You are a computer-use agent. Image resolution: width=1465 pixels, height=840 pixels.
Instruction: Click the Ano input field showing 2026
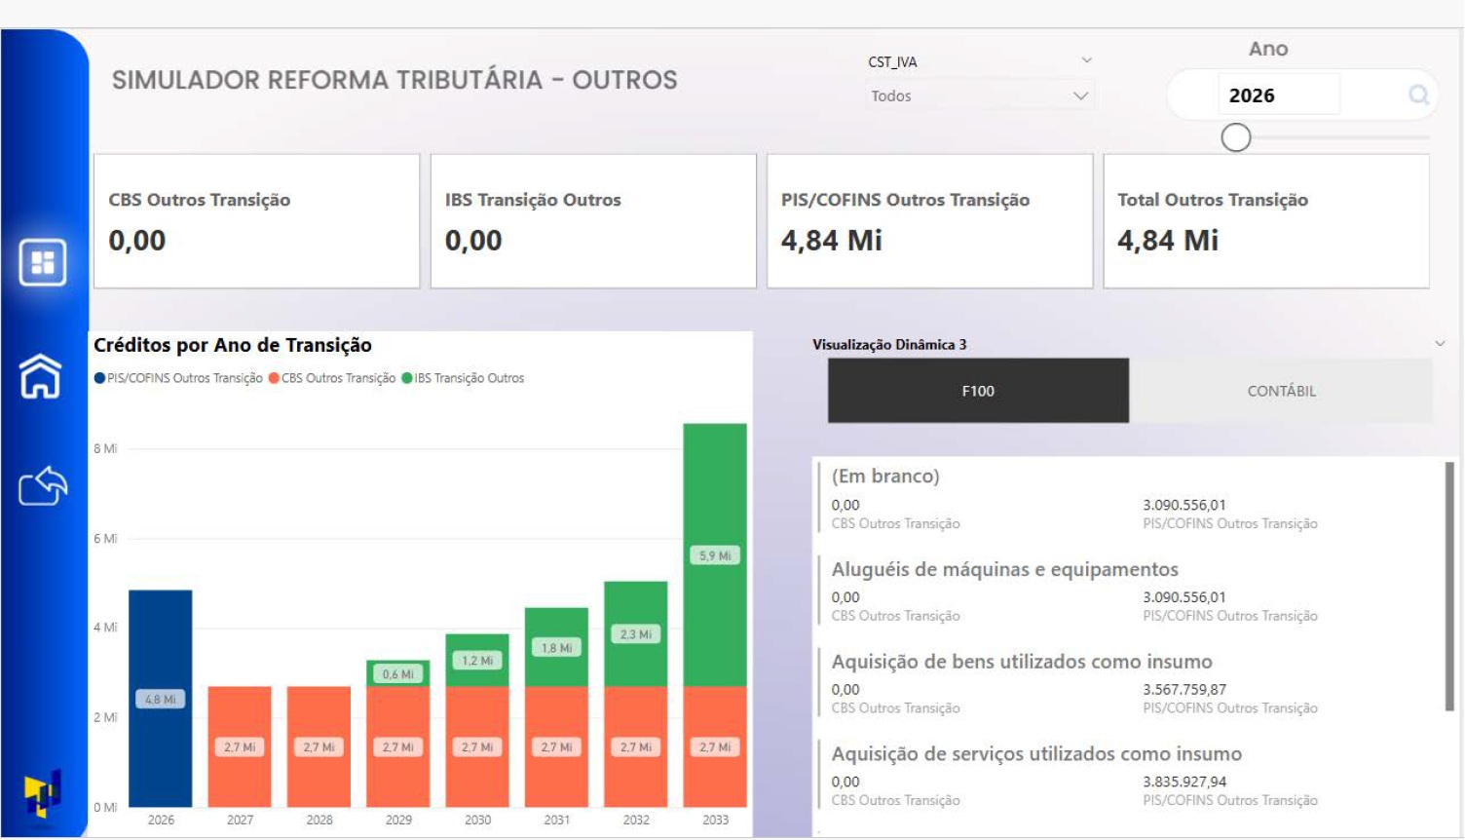pyautogui.click(x=1278, y=95)
